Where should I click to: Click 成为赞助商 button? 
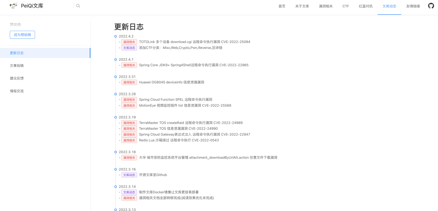[22, 35]
